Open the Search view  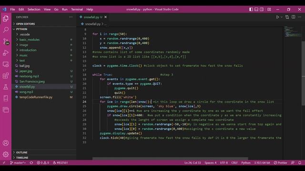point(6,30)
